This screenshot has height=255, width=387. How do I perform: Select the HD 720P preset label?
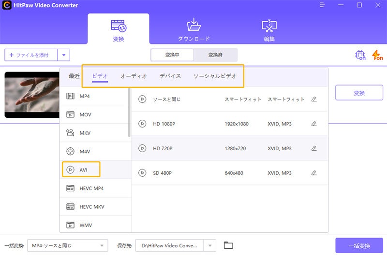tap(163, 149)
